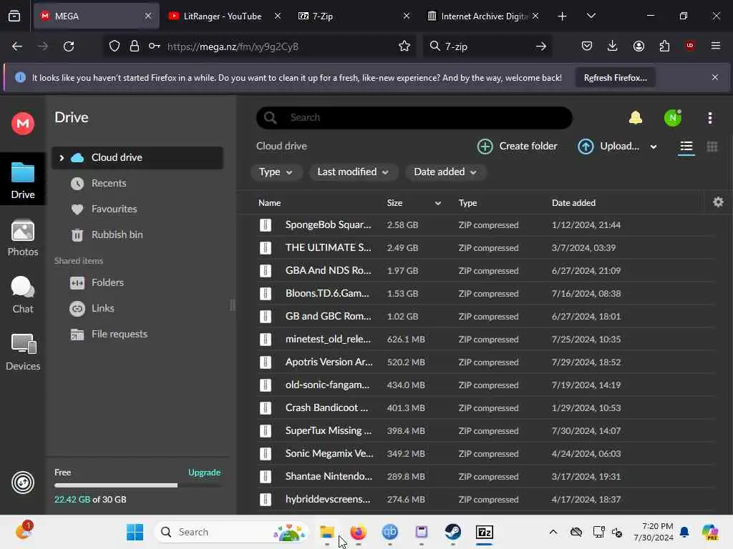Open the Last modified filter dropdown
This screenshot has height=549, width=733.
coord(354,172)
